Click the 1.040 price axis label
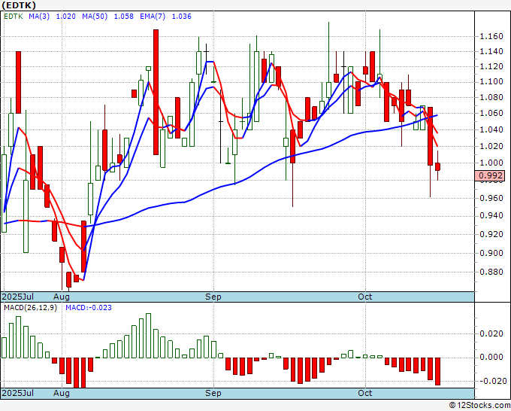Screen dimensions: 511x411 [491, 129]
